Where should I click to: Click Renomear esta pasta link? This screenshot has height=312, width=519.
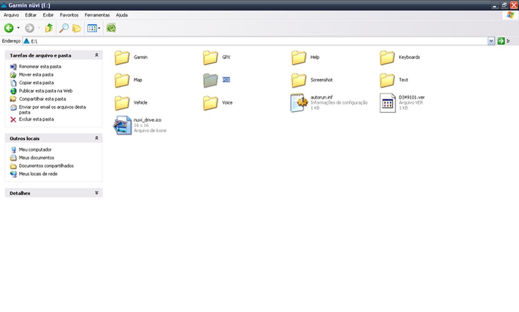pyautogui.click(x=40, y=66)
